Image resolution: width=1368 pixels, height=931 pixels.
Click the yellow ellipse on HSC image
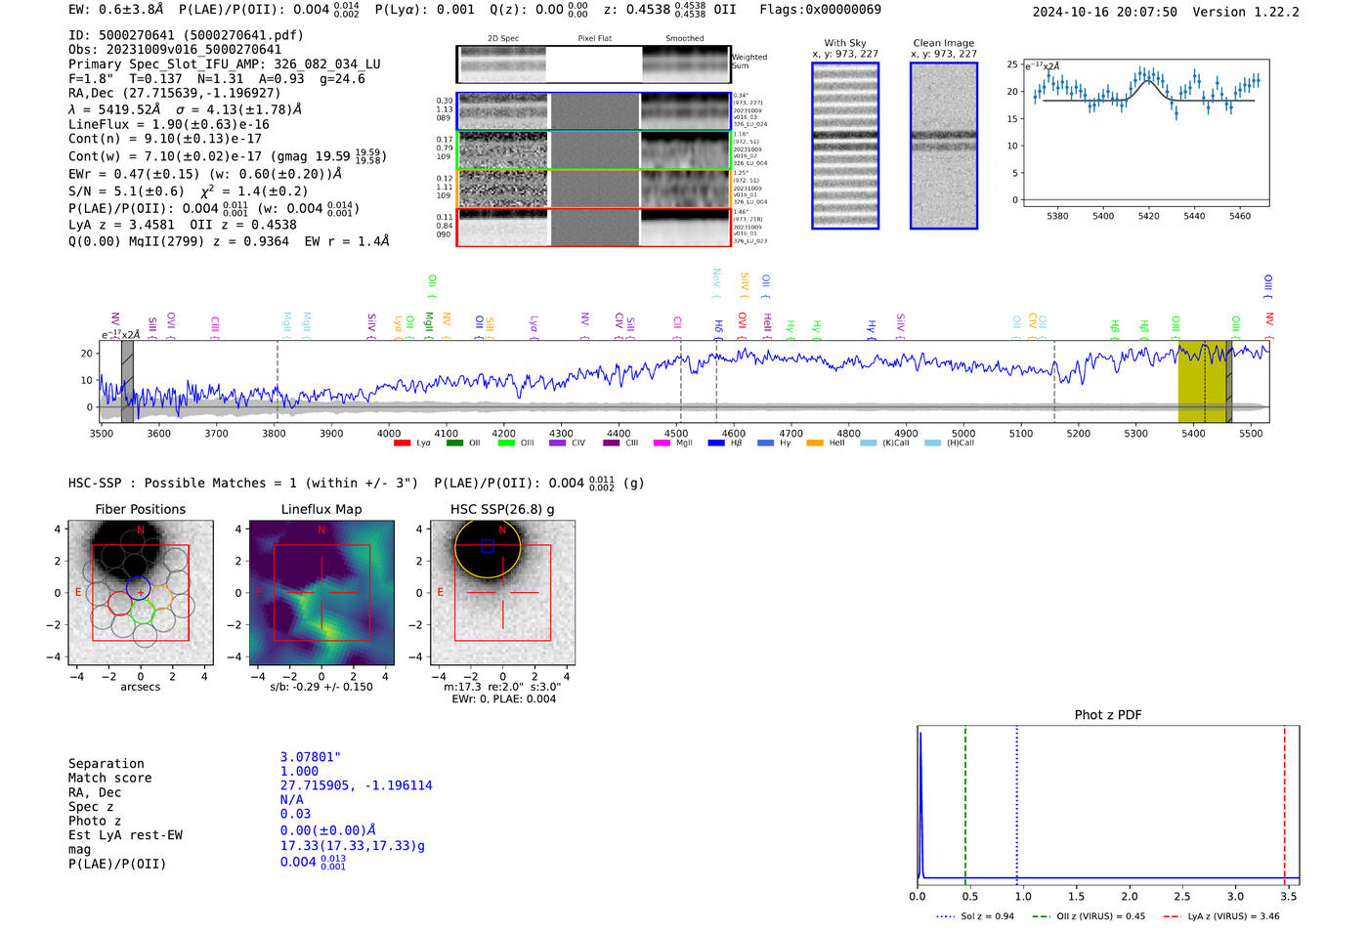point(488,548)
